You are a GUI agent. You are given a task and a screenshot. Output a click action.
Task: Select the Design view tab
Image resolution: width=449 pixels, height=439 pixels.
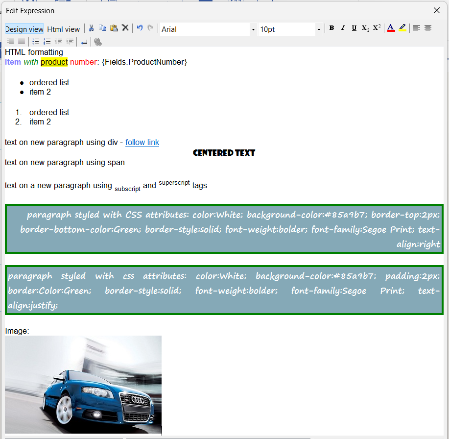pyautogui.click(x=24, y=29)
